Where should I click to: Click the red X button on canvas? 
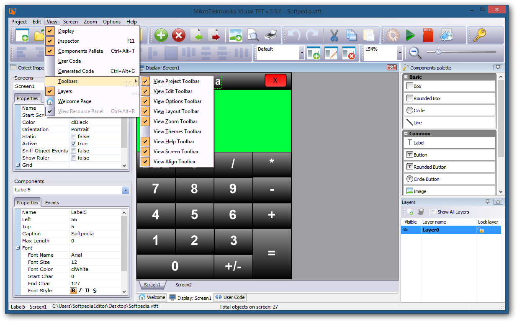(x=275, y=80)
